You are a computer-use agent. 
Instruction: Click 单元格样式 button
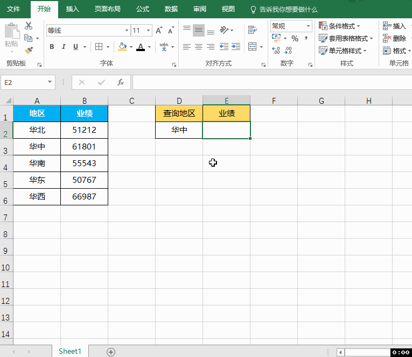[343, 51]
